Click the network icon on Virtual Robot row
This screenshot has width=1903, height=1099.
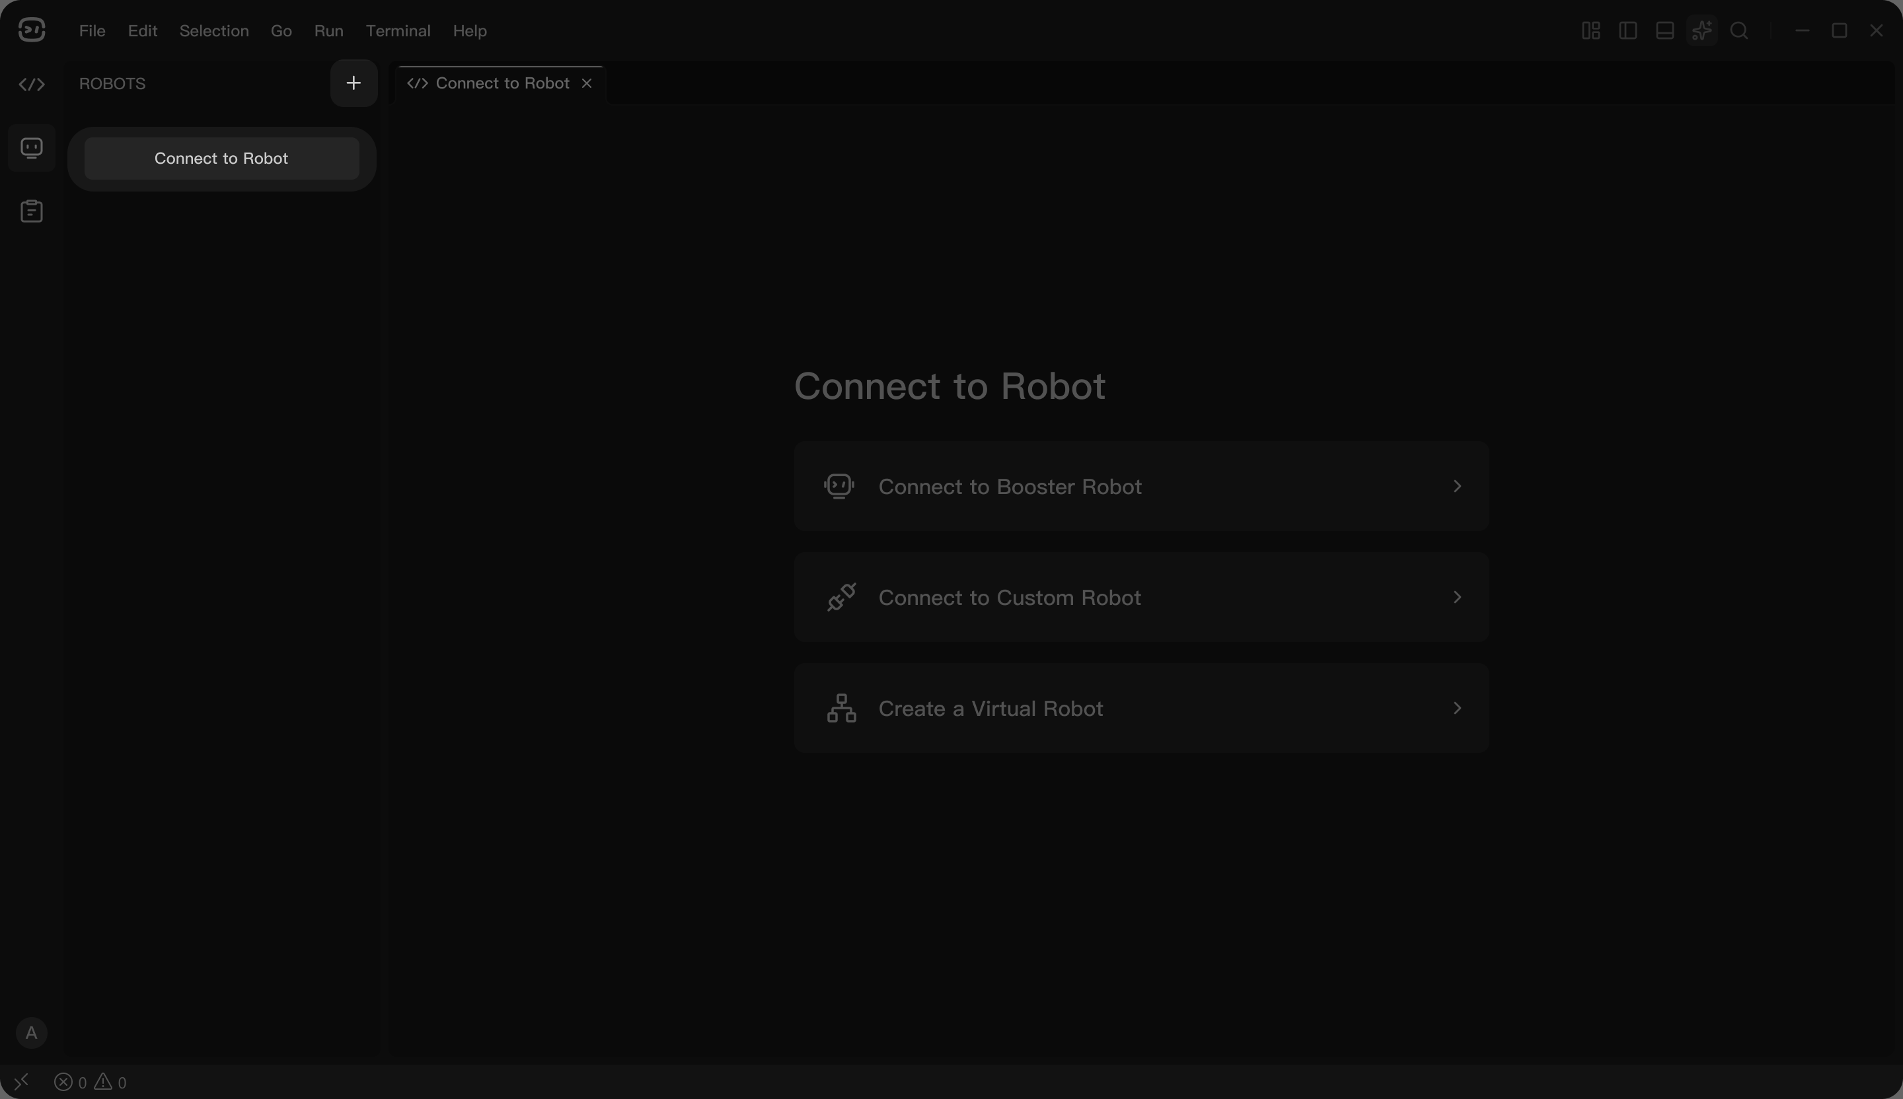click(841, 708)
